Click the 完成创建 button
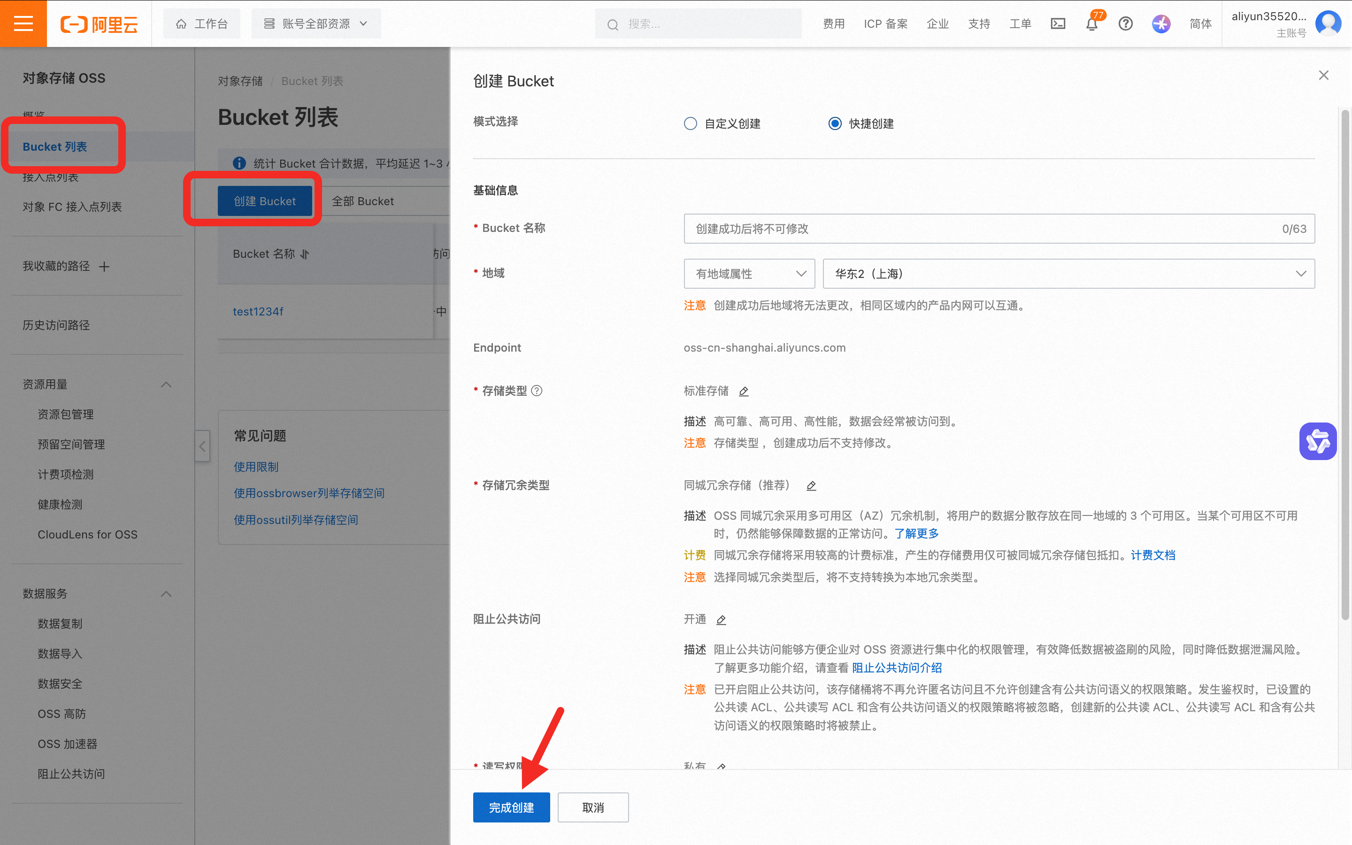The image size is (1352, 845). coord(511,807)
